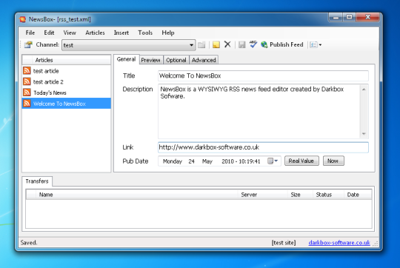This screenshot has width=400, height=268.
Task: Open the File menu
Action: tap(30, 33)
